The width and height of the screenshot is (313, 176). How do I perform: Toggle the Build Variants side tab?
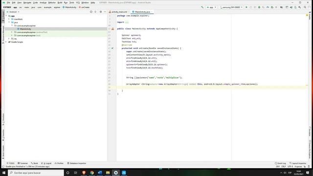pos(3,152)
